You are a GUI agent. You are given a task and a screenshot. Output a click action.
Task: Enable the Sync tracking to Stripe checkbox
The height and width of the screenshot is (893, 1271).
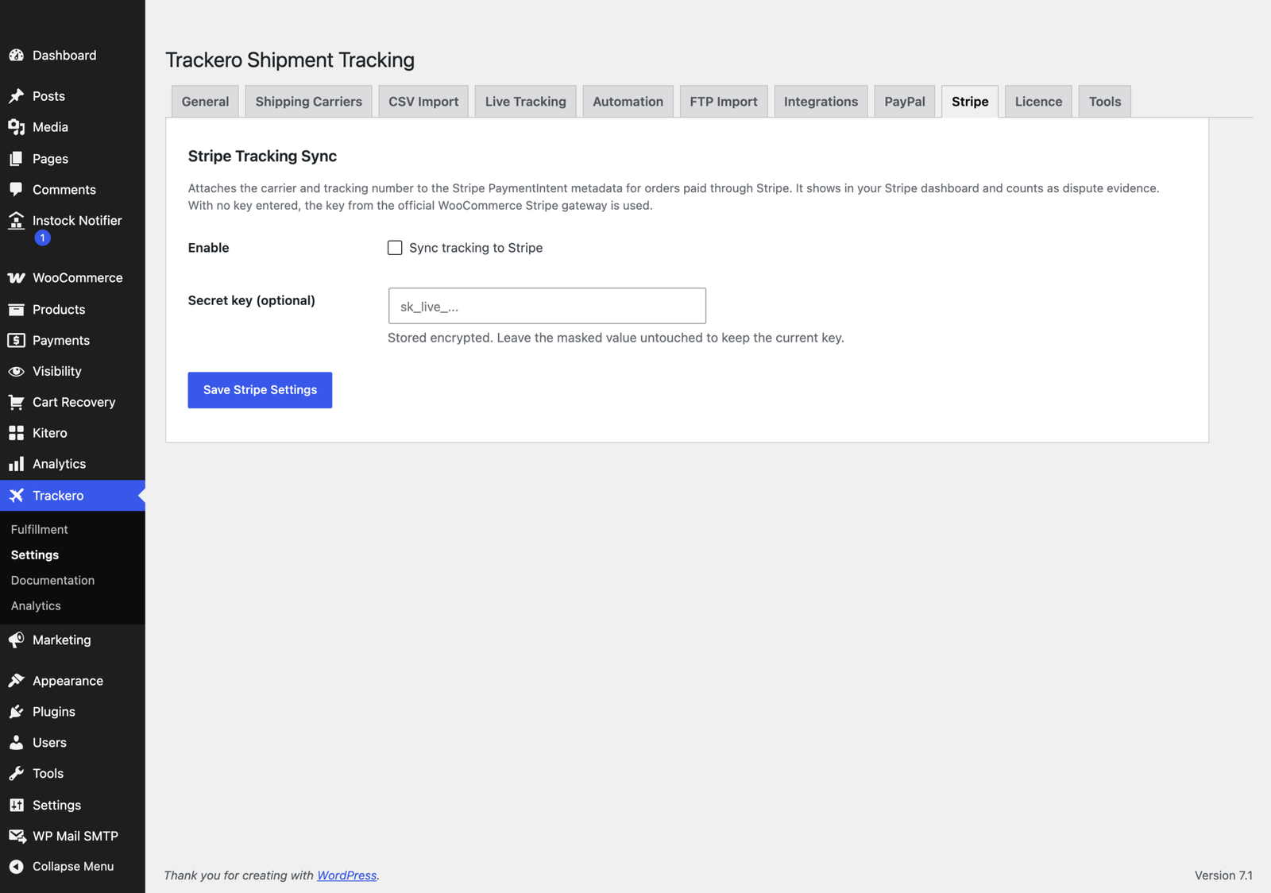[395, 248]
